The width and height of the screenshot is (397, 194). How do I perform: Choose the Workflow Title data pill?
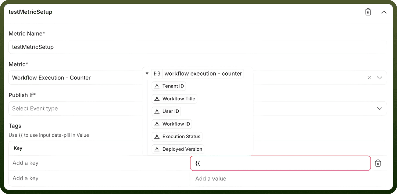click(x=175, y=98)
